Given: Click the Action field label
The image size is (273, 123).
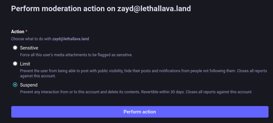Looking at the screenshot, I should pos(18,32).
